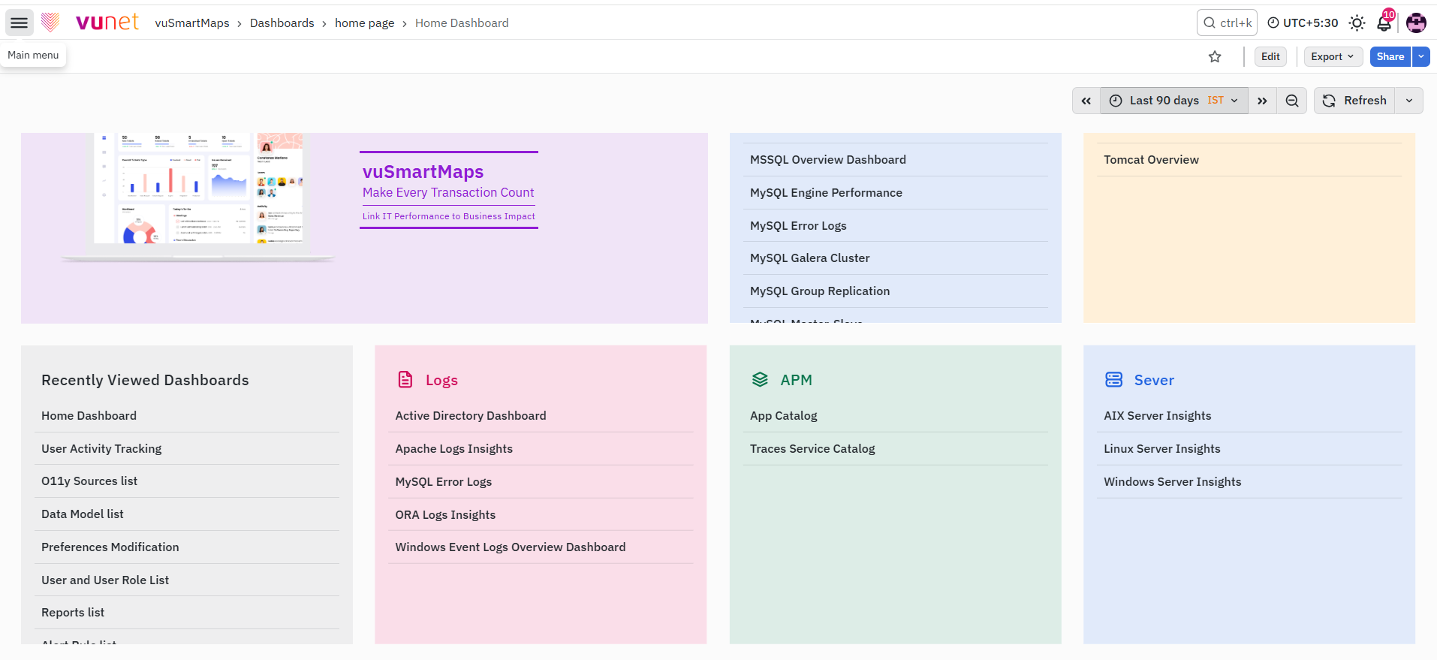This screenshot has height=660, width=1437.
Task: Click 'Make Every Transaction Count' tagline
Action: pos(448,193)
